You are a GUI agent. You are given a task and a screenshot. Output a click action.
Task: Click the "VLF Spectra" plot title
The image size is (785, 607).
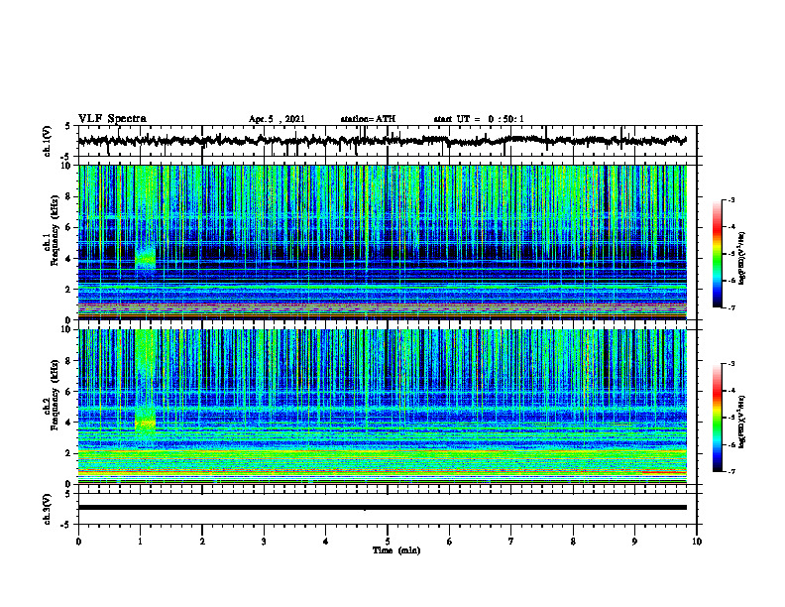pos(112,118)
